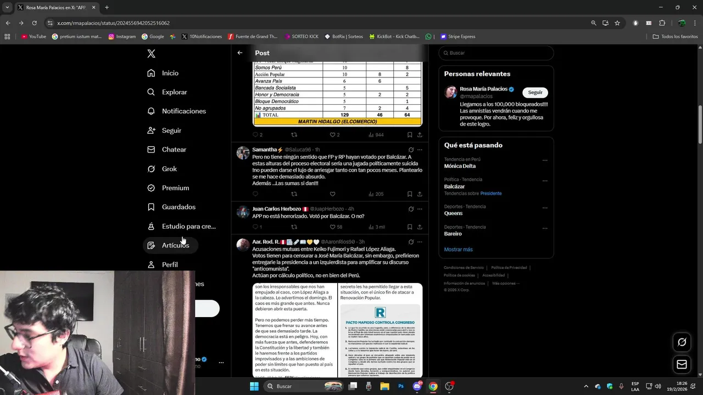Image resolution: width=703 pixels, height=395 pixels.
Task: Open Grok explain on Samantha's post
Action: click(411, 150)
